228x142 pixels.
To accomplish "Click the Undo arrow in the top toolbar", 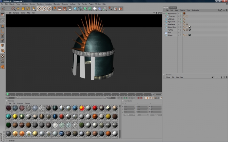I will click(3, 9).
